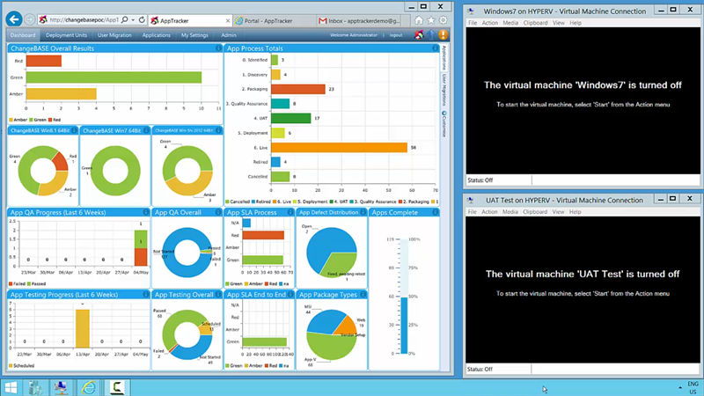Click the browser Forward arrow button

[29, 19]
